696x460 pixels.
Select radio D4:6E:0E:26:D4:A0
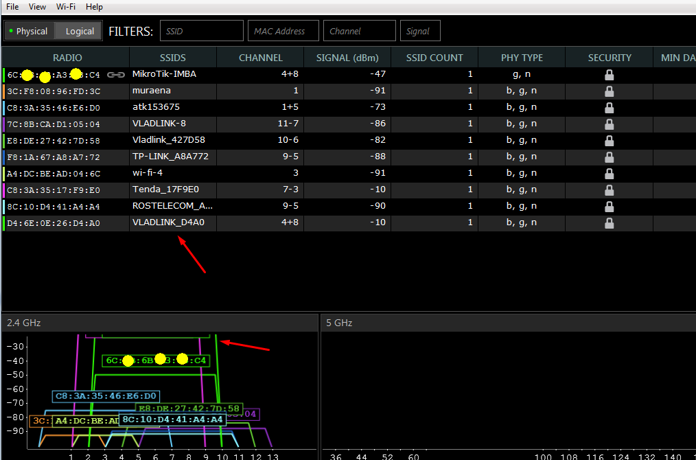(54, 223)
